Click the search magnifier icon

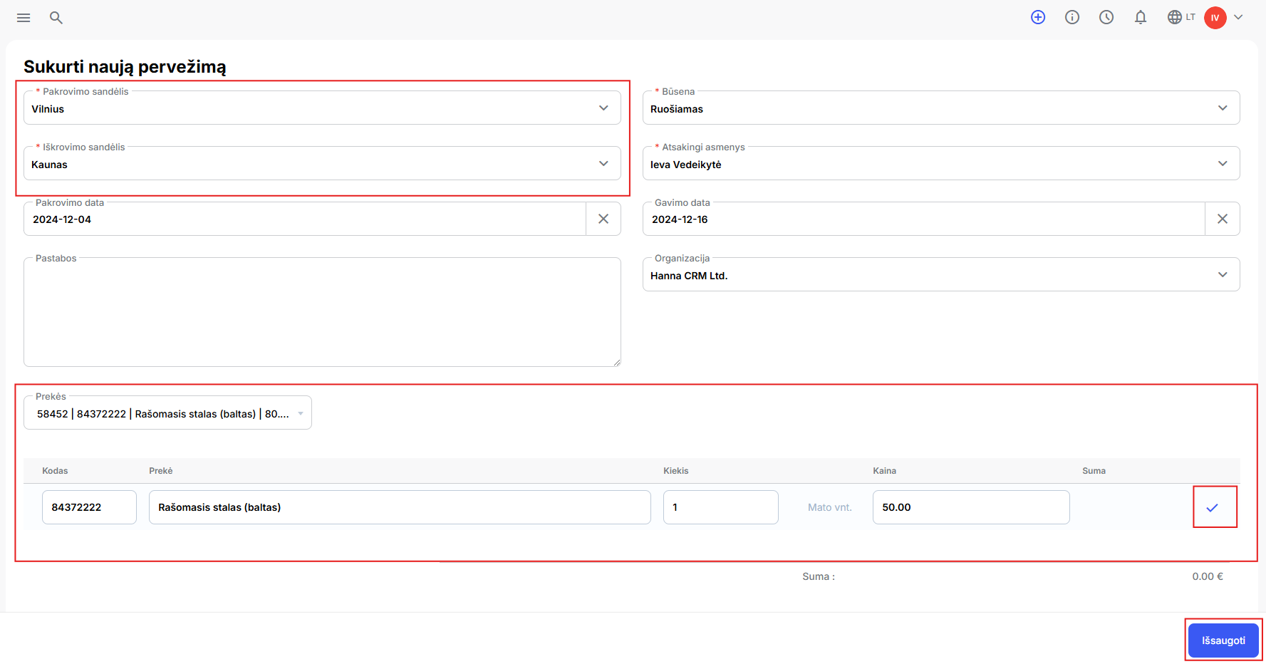[x=56, y=18]
